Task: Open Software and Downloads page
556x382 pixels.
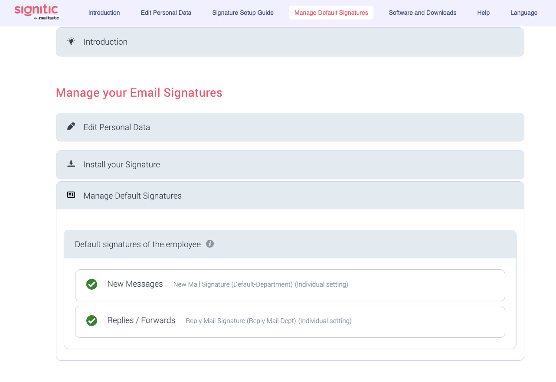Action: click(x=422, y=13)
